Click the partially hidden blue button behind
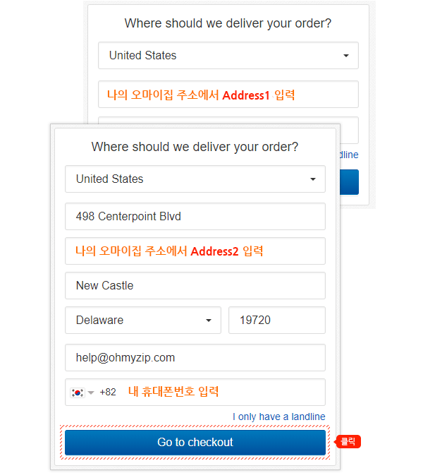This screenshot has height=473, width=423. tap(350, 182)
